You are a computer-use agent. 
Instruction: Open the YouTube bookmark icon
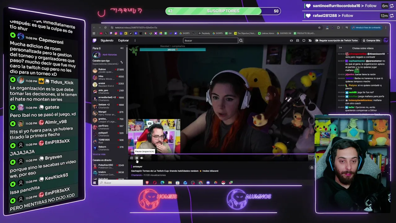[x=101, y=33]
